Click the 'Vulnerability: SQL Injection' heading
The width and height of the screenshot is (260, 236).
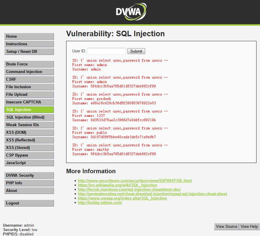click(x=115, y=34)
